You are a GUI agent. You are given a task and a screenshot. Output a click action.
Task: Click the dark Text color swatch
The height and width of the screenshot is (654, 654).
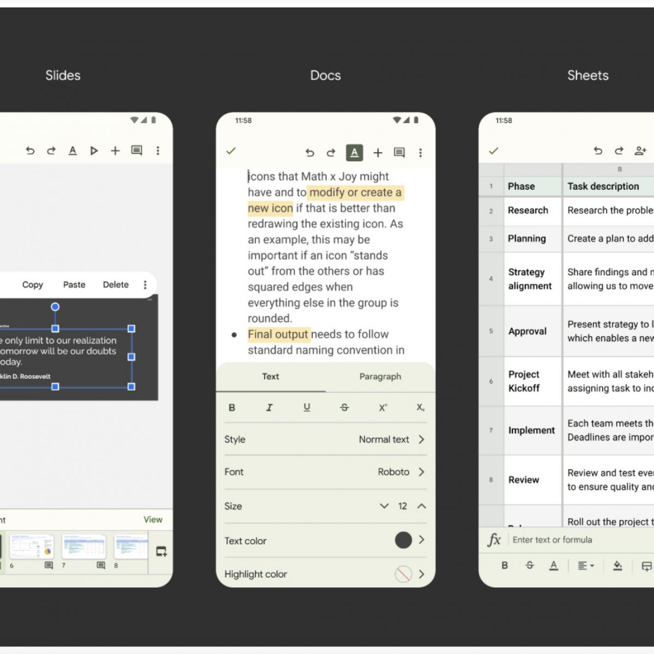(x=403, y=540)
